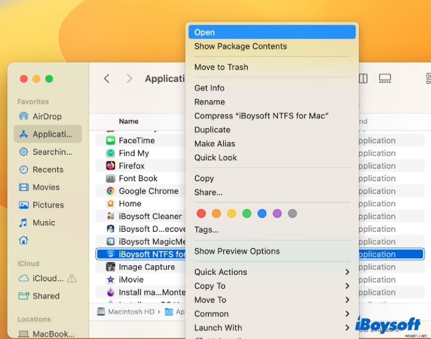Image resolution: width=431 pixels, height=339 pixels.
Task: Click the Name column header
Action: pos(129,121)
